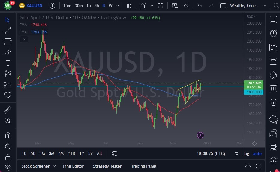Open the ideas stream comment icon
The height and width of the screenshot is (172, 280).
click(x=273, y=147)
